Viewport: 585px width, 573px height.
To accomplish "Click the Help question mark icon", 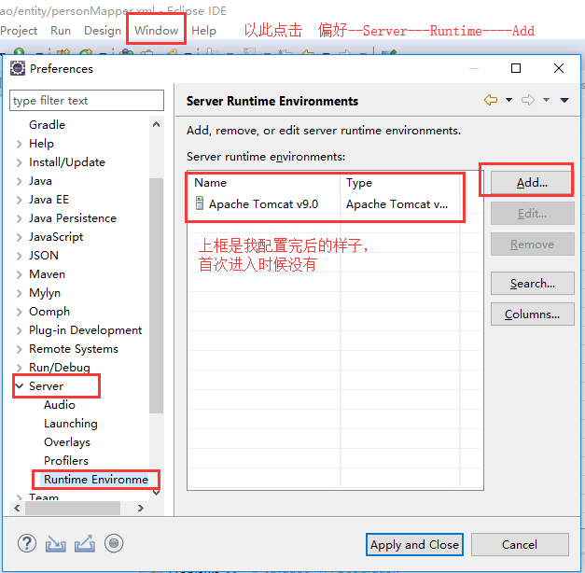I will click(x=27, y=543).
